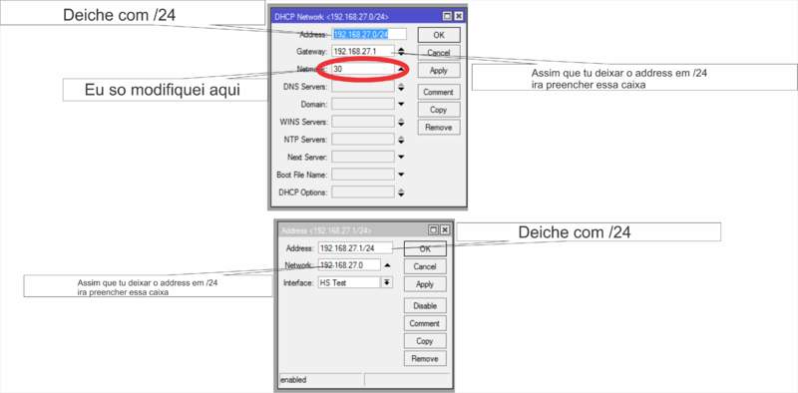Close the Address window
Screen dimensions: 798x393
coord(445,230)
